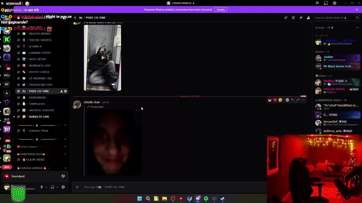Viewport: 362px width, 203px height.
Task: Reply to Omidă-chan's message
Action: pyautogui.click(x=293, y=100)
